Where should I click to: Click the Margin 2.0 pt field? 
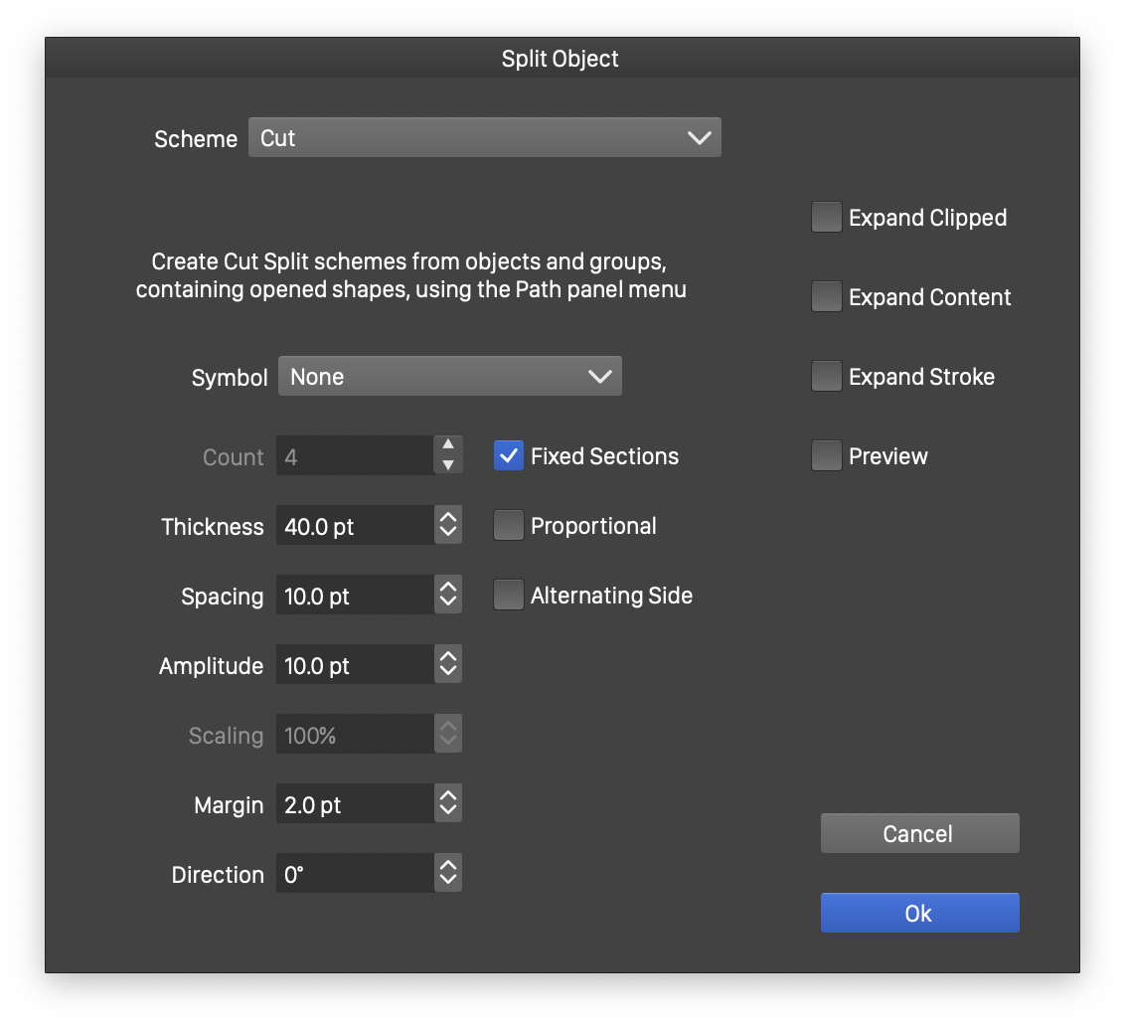354,804
